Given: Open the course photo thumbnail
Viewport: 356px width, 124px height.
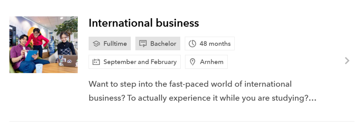Looking at the screenshot, I should [x=44, y=45].
